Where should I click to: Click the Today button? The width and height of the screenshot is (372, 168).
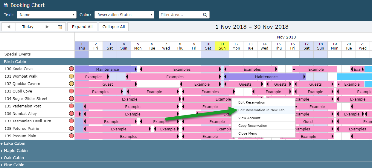tap(28, 27)
